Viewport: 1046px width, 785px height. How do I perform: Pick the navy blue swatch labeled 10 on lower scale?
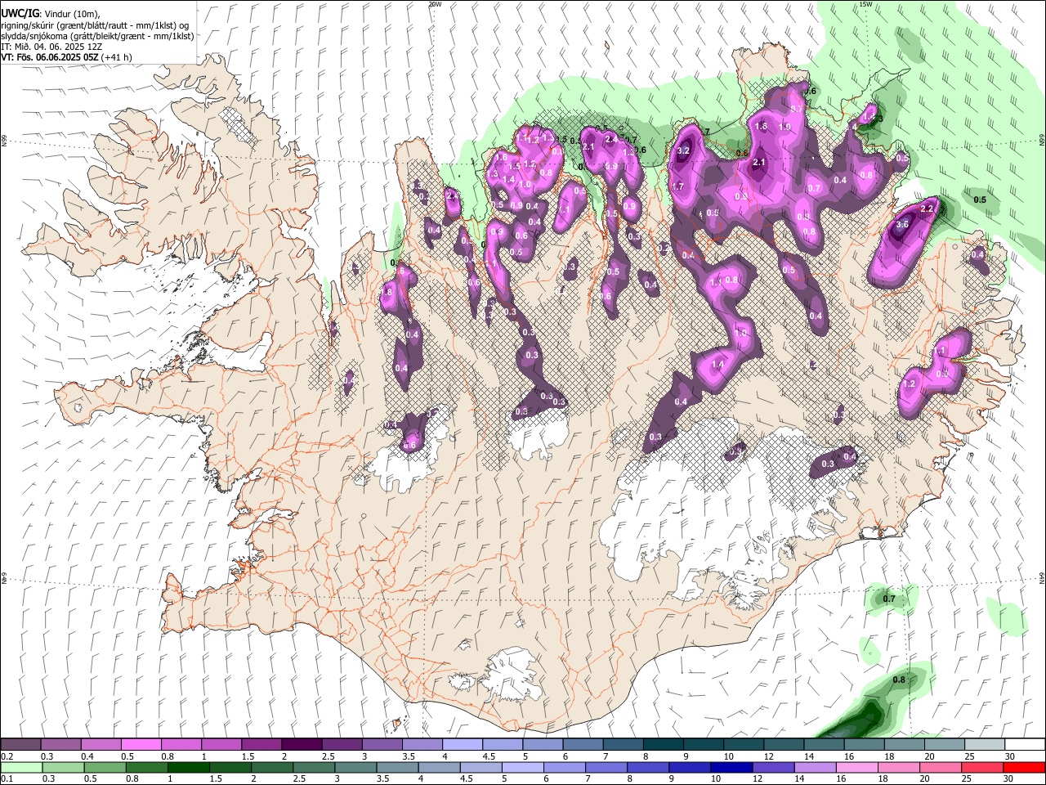[x=731, y=767]
